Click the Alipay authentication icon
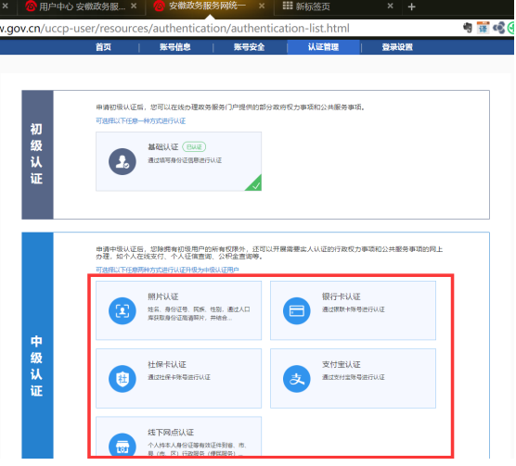The width and height of the screenshot is (516, 466). 297,379
